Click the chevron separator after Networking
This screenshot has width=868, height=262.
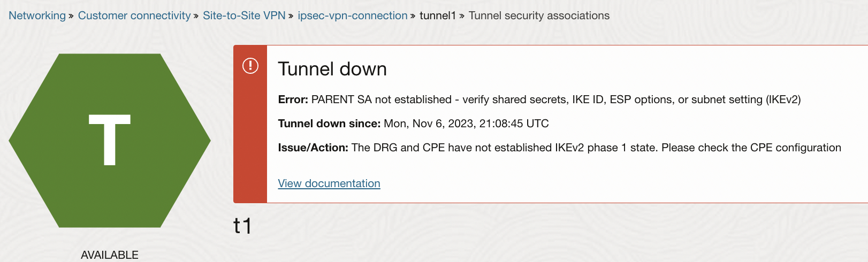tap(71, 16)
